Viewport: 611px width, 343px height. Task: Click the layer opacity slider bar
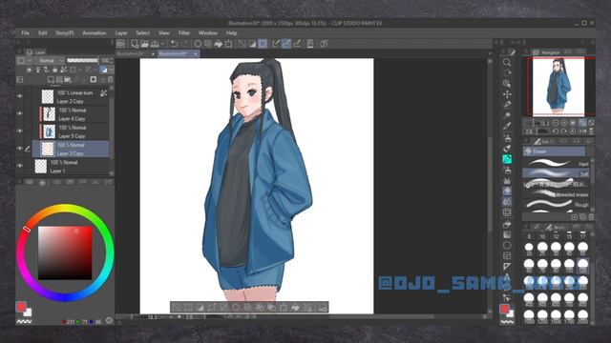click(83, 60)
